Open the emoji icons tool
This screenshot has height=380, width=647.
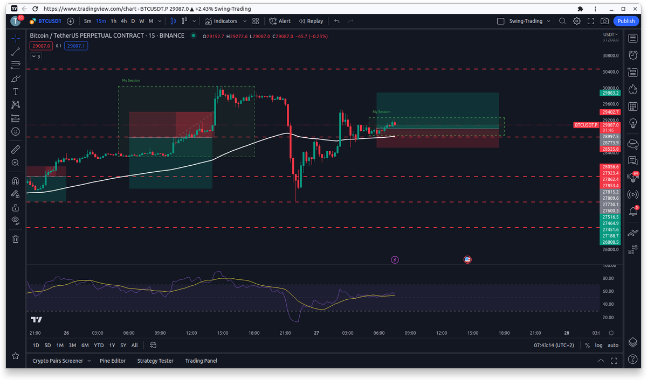click(x=15, y=131)
